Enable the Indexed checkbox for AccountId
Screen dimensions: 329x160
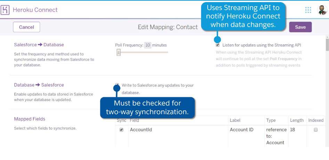[315, 130]
